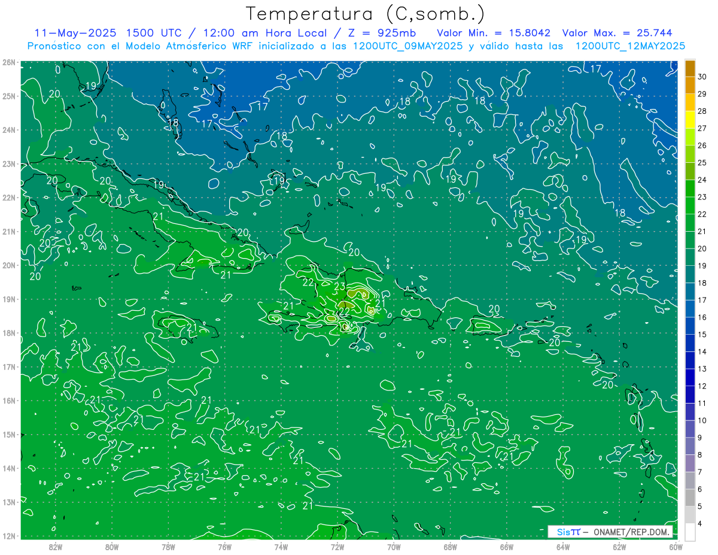Click the "Valor Max. = 25.744" value
The height and width of the screenshot is (555, 718).
click(x=617, y=33)
